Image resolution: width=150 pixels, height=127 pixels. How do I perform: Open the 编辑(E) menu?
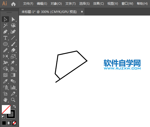(42, 4)
